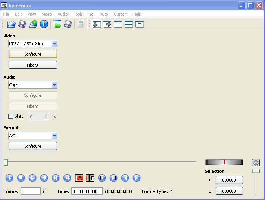Screen dimensions: 265x200
Task: Click Selection B 000000 button
Action: pos(229,191)
